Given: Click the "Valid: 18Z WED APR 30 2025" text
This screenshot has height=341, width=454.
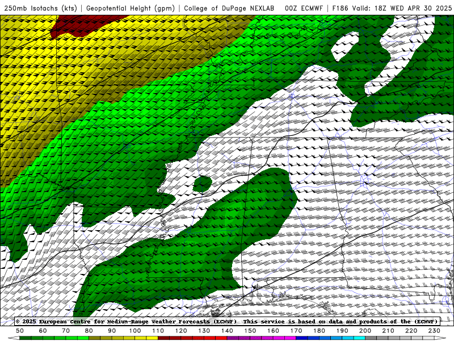Looking at the screenshot, I should coord(402,8).
